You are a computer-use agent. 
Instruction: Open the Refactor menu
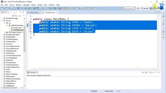point(18,5)
